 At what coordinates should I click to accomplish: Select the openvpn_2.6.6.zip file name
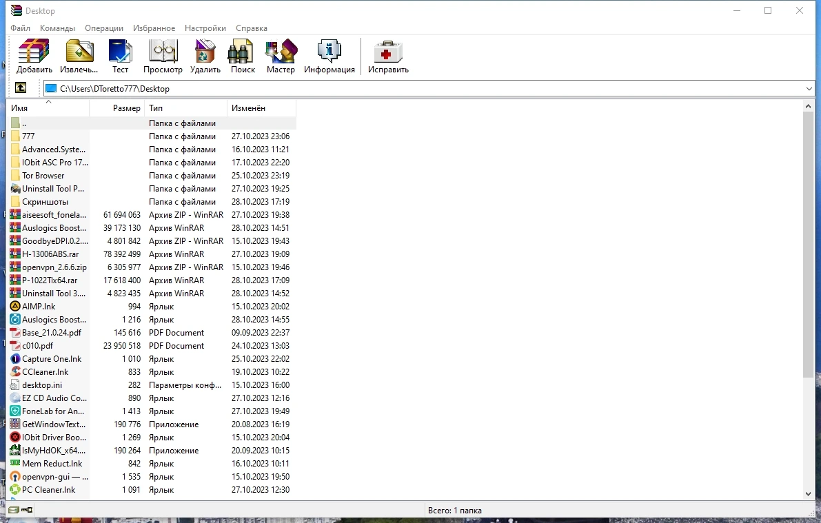click(54, 267)
